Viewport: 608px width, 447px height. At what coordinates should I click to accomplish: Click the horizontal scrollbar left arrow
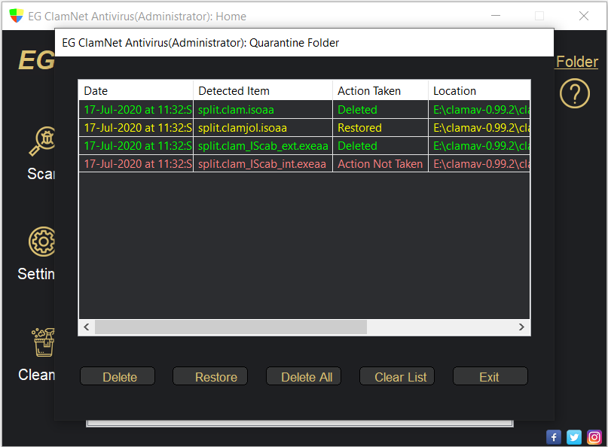click(87, 327)
